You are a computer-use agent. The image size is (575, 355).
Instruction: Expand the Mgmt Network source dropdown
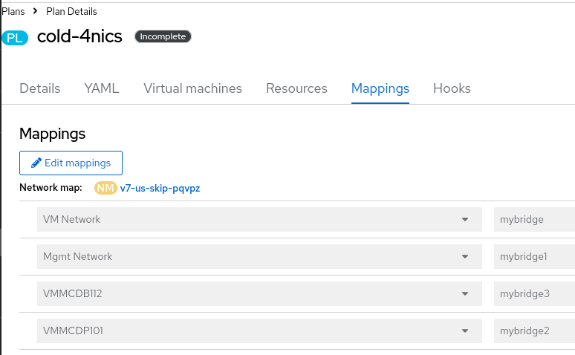point(465,257)
